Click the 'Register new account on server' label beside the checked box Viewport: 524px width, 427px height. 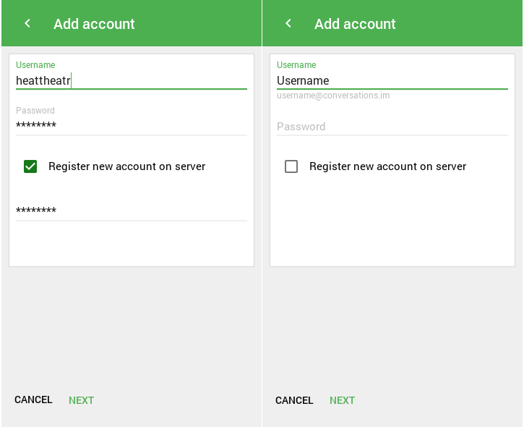tap(126, 166)
